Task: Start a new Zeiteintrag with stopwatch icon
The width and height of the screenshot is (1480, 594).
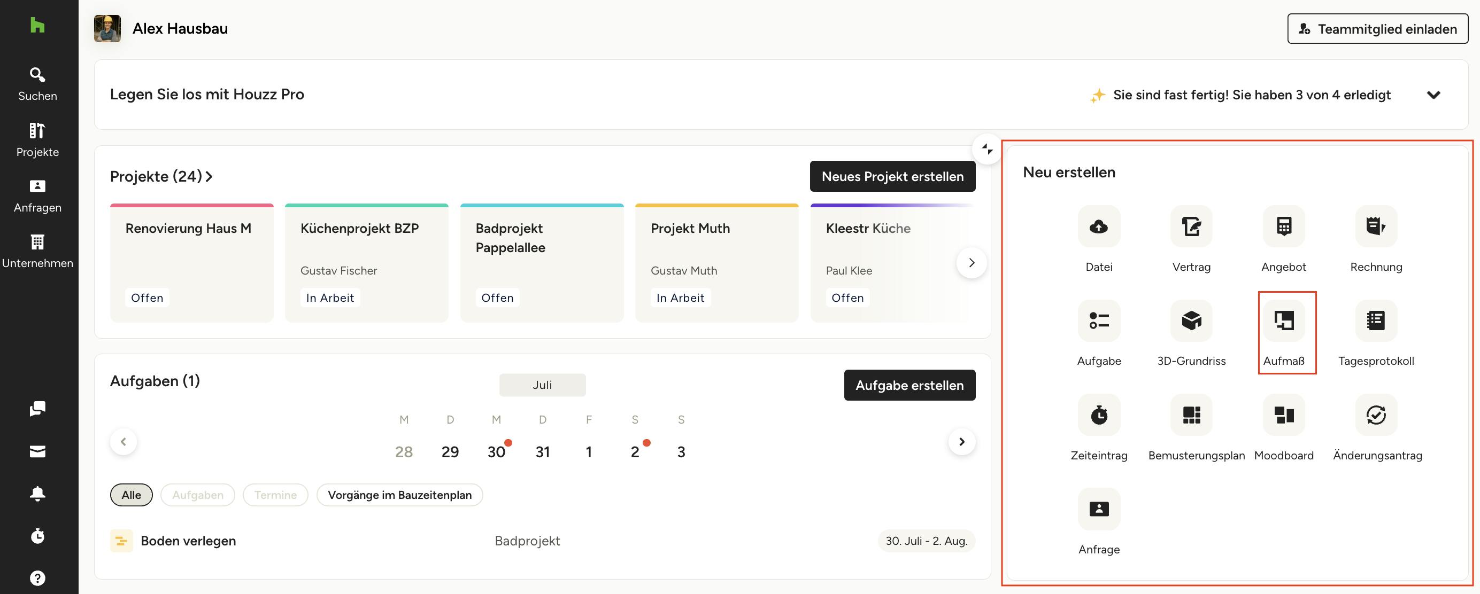Action: 1099,415
